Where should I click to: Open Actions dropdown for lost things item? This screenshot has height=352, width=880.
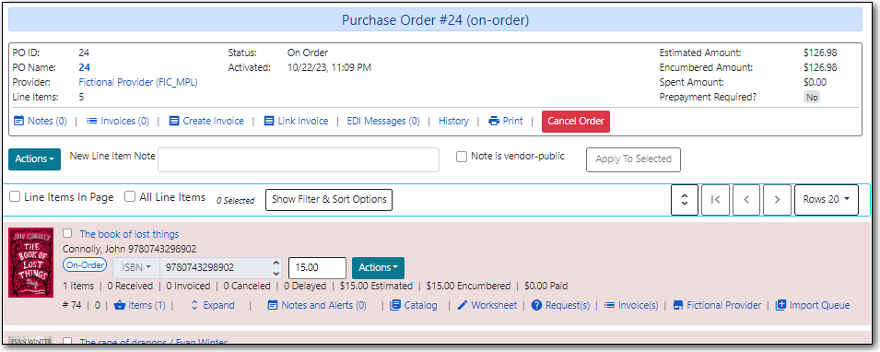[379, 268]
